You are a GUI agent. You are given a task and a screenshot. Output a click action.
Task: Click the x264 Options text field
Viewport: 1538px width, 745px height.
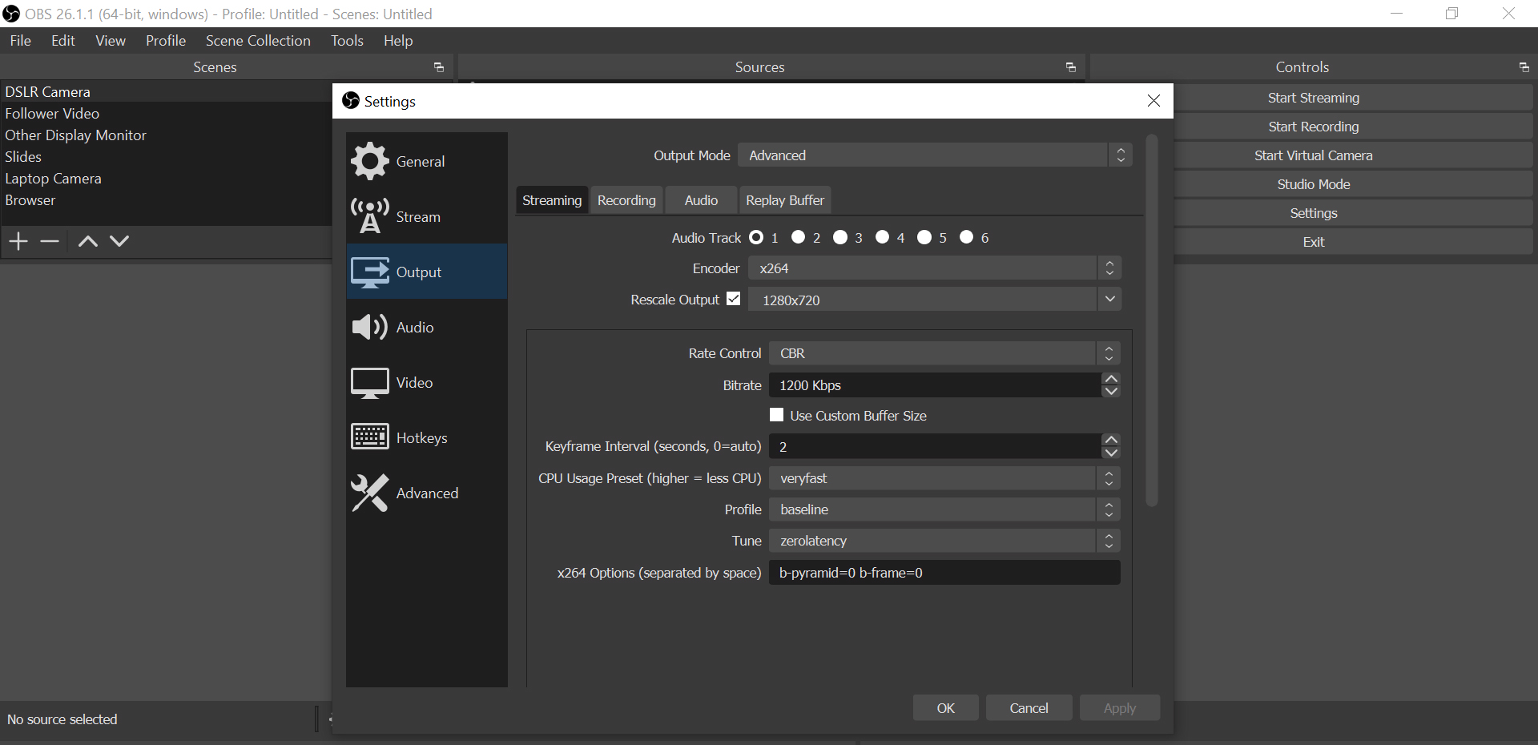(x=944, y=573)
